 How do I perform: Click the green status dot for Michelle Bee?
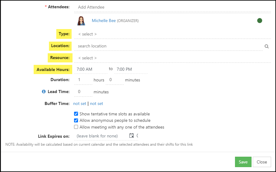coord(259,21)
